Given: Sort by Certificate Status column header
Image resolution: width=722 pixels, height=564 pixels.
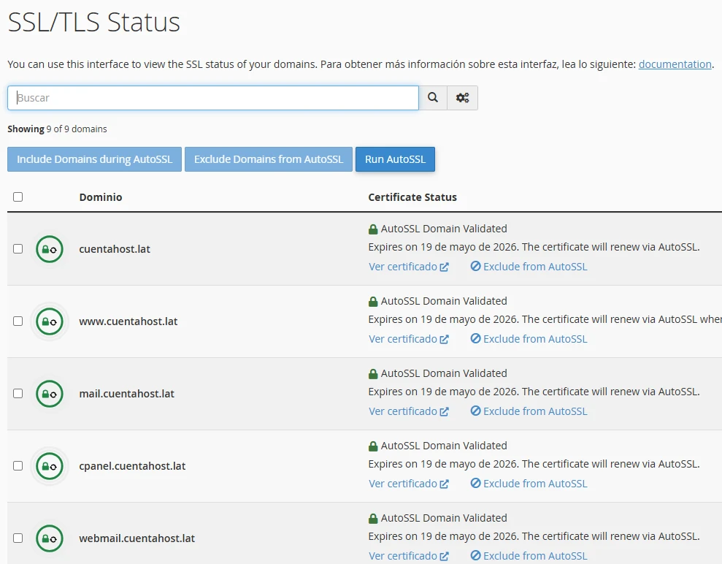Looking at the screenshot, I should [x=412, y=197].
